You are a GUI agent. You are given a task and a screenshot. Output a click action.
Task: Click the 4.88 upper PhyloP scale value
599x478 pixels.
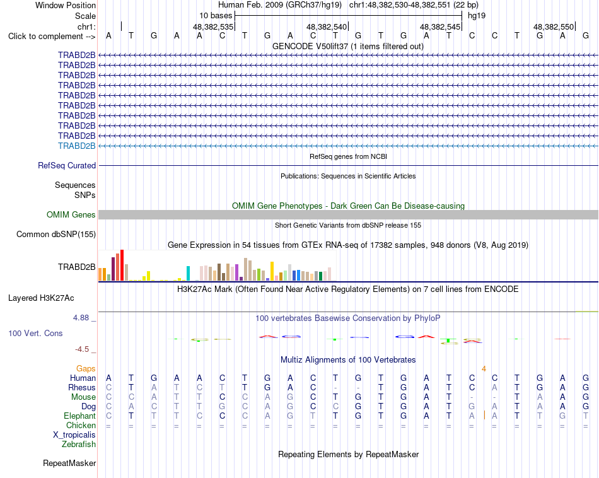81,318
